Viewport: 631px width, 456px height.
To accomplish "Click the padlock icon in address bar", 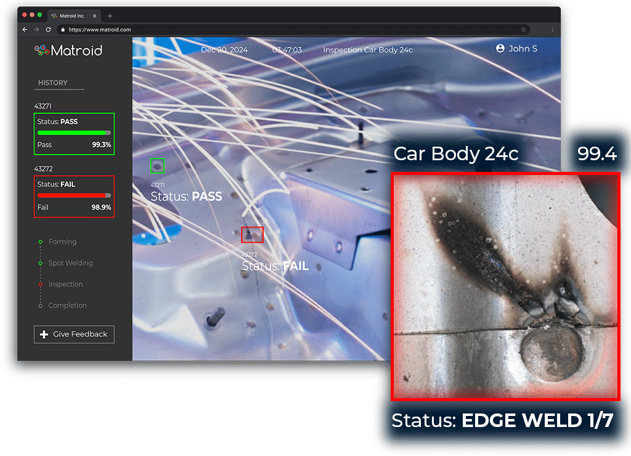I will pyautogui.click(x=63, y=30).
